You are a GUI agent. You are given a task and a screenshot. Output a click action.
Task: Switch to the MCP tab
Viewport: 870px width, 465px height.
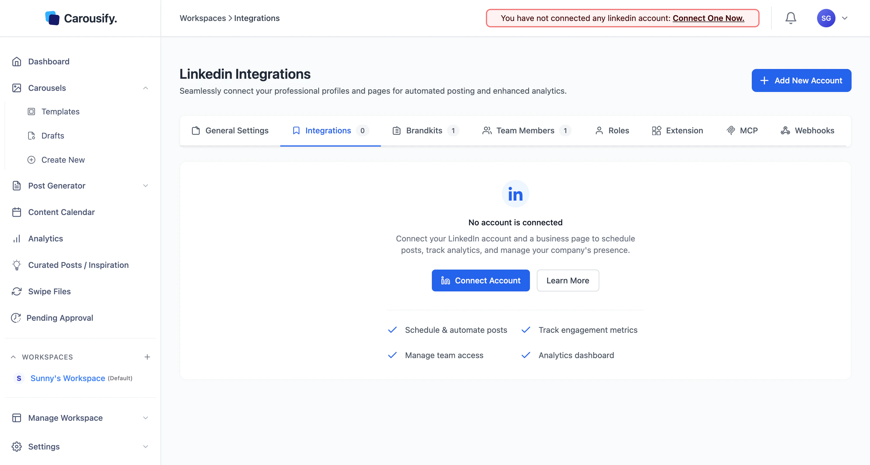tap(742, 130)
